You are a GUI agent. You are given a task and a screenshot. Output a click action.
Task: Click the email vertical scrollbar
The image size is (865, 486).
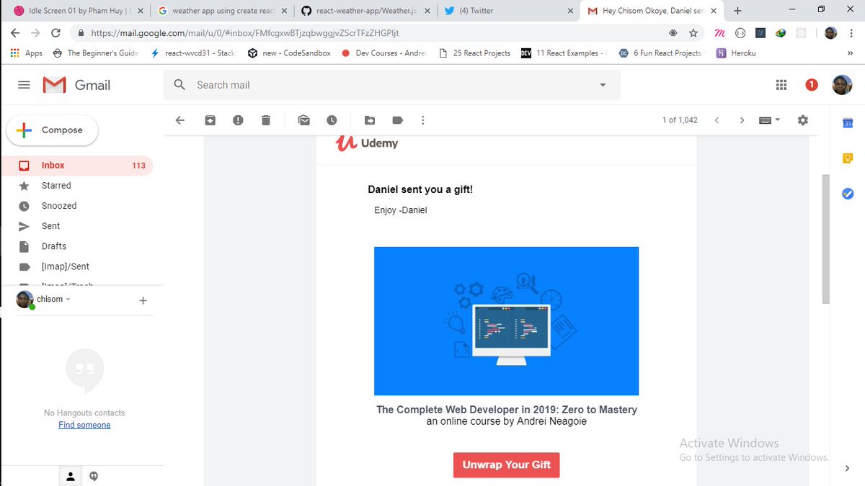pos(826,239)
